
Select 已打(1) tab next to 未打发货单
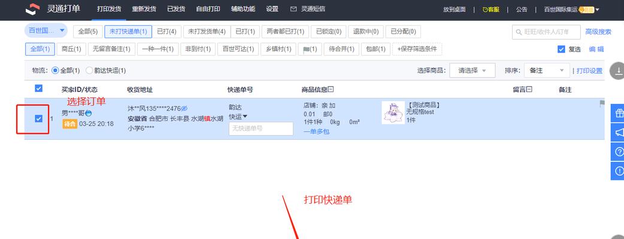pos(245,32)
